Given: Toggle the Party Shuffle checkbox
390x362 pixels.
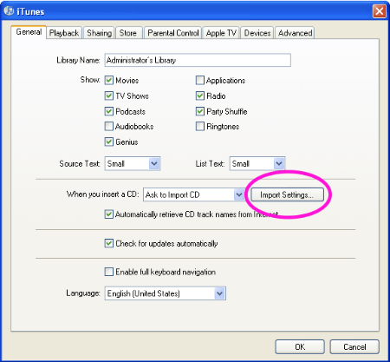Looking at the screenshot, I should 200,111.
